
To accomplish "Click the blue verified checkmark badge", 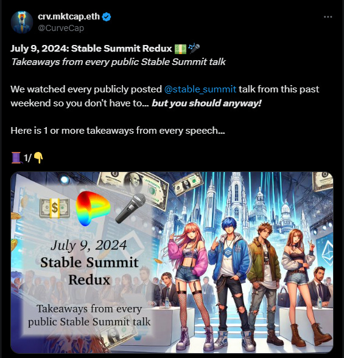I will pos(107,17).
